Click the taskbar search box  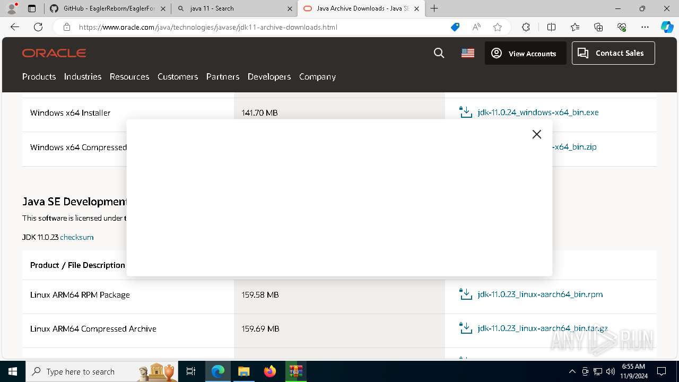(x=101, y=371)
